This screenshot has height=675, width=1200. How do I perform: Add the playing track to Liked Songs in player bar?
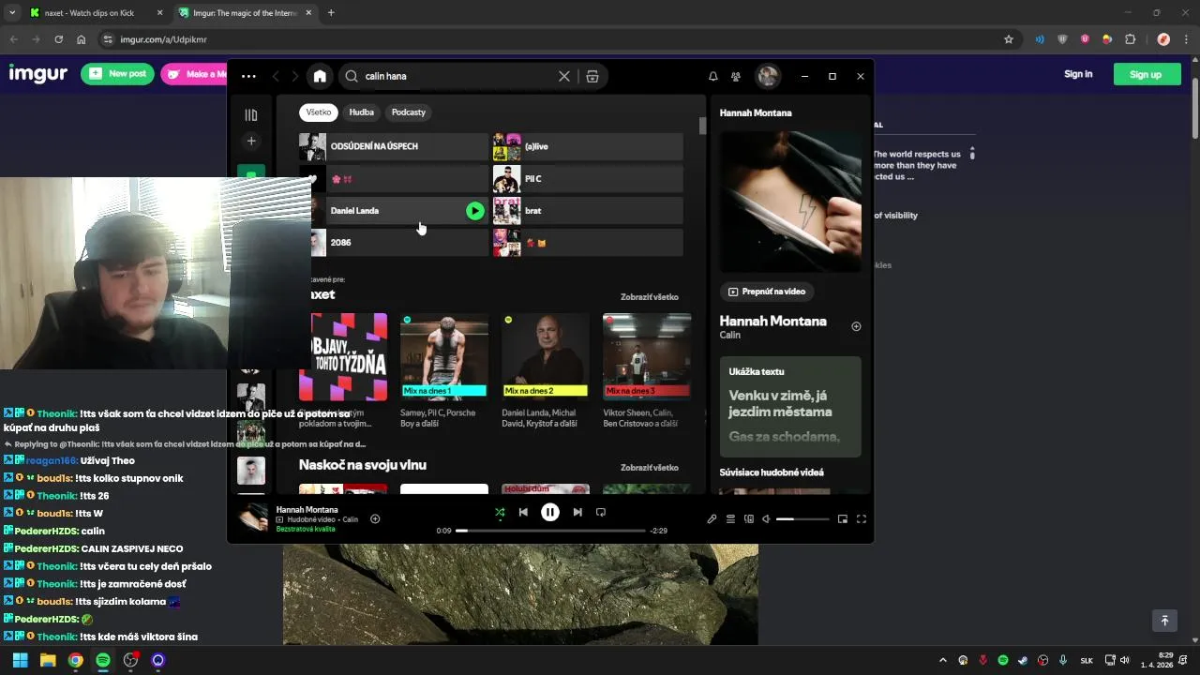[x=375, y=518]
